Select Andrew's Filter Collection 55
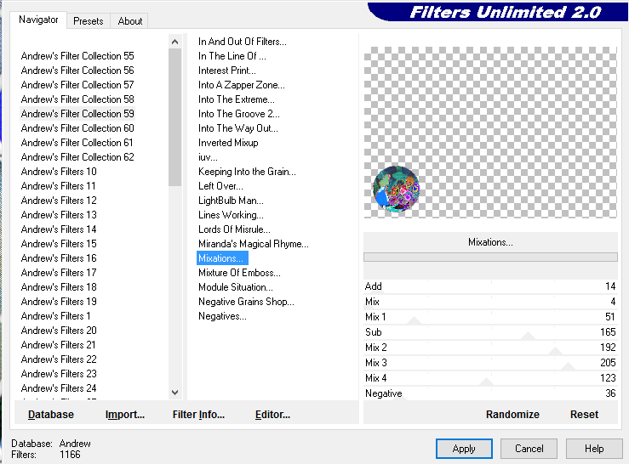This screenshot has height=464, width=629. point(77,56)
